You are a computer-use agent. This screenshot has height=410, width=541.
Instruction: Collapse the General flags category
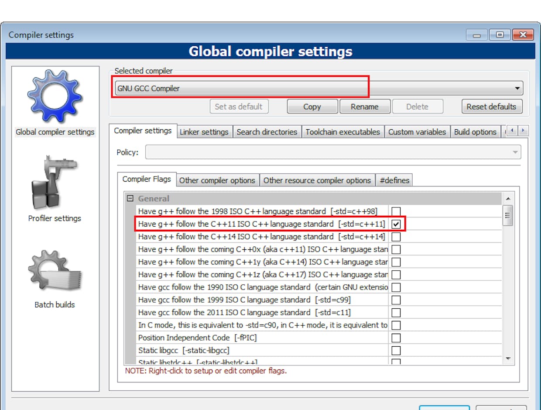(x=130, y=199)
